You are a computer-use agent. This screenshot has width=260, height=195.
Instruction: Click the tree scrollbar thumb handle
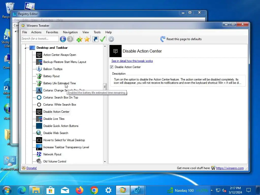click(105, 87)
